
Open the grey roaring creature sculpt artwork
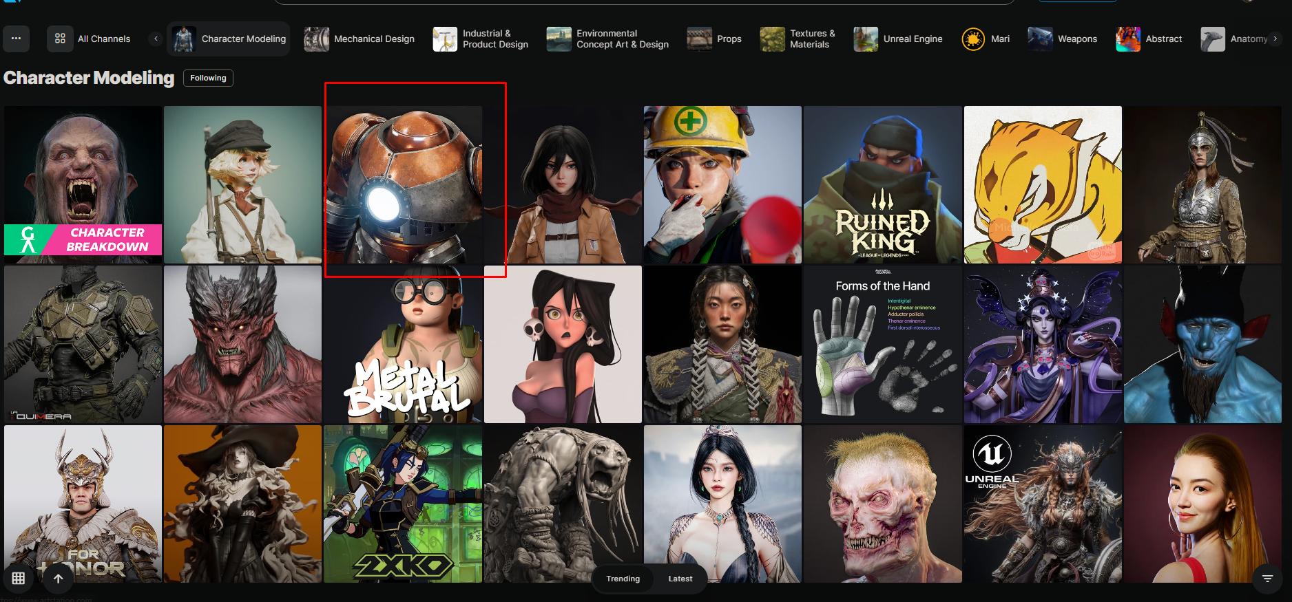(x=563, y=504)
